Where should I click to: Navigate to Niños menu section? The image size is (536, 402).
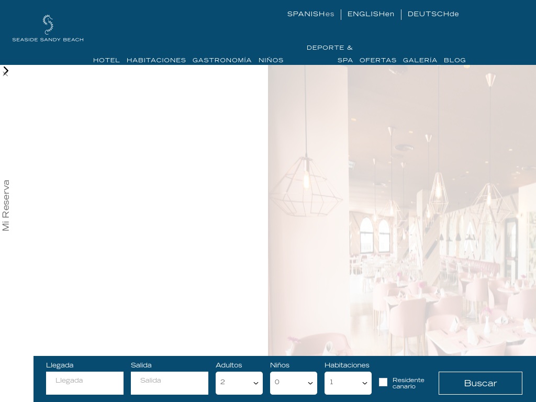271,60
